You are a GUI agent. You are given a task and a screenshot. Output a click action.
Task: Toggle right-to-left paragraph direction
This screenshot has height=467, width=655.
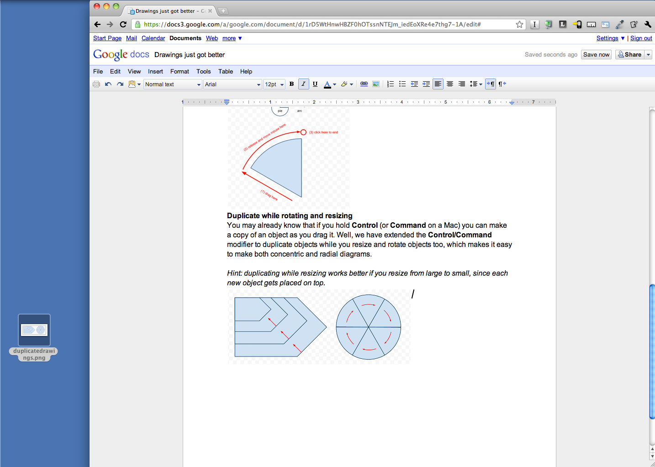502,84
